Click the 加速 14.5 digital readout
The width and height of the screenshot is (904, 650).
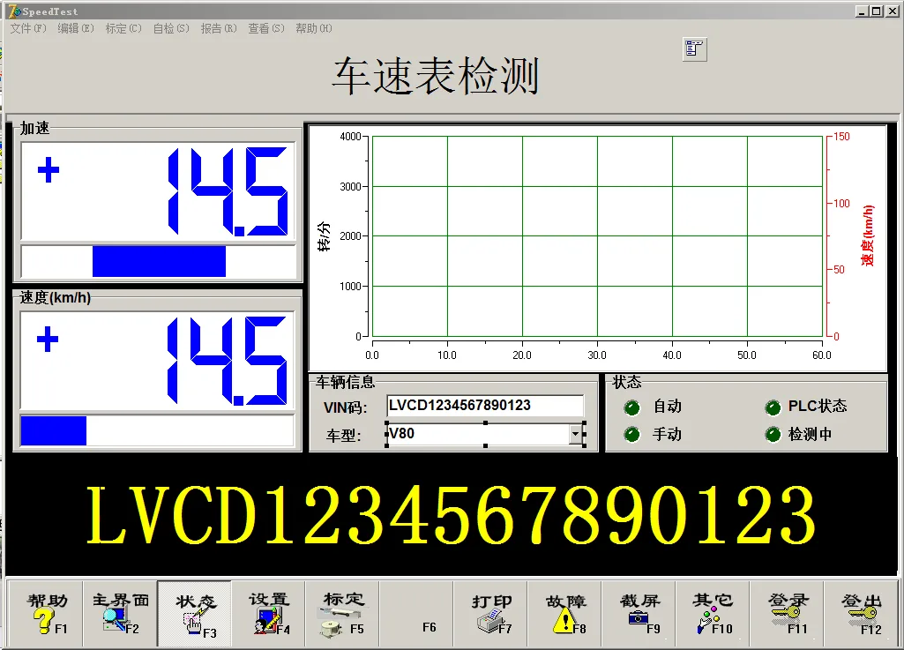(x=158, y=191)
